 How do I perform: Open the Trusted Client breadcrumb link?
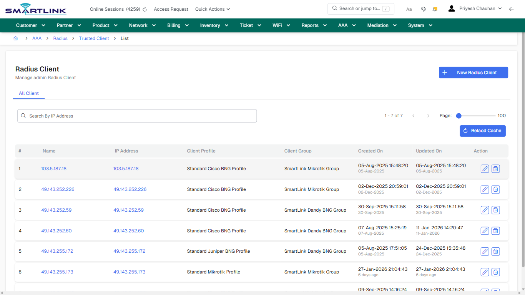point(94,38)
